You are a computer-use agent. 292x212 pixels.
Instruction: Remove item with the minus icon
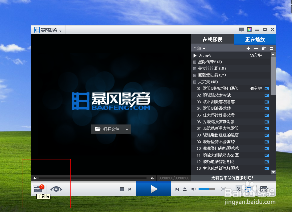click(x=256, y=49)
